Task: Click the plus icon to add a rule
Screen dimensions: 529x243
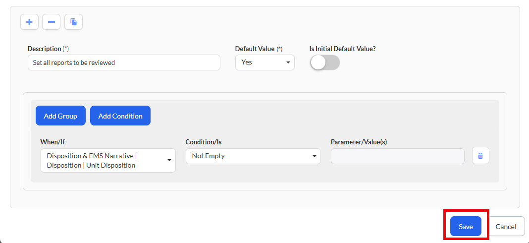Action: coord(29,22)
